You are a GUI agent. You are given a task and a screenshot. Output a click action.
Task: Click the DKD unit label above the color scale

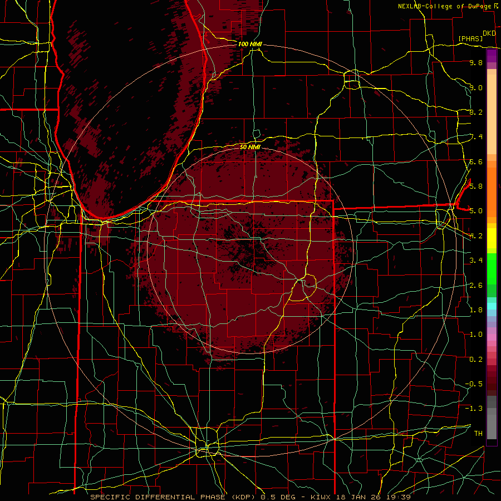tap(489, 33)
